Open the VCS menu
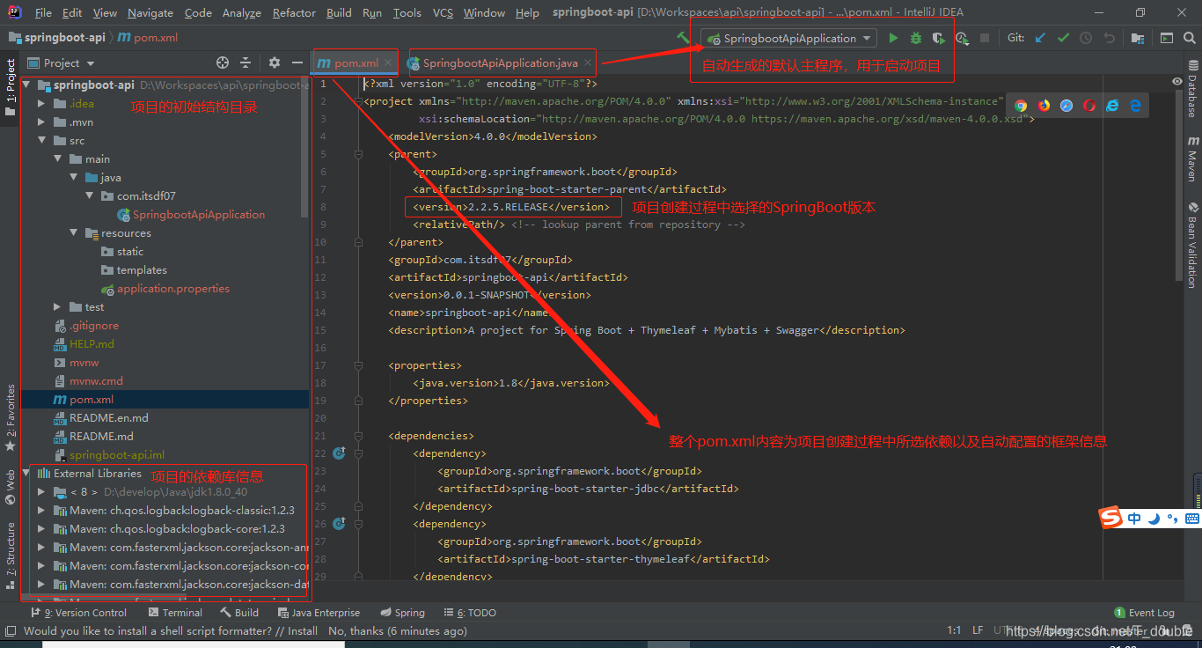The image size is (1202, 648). [443, 12]
